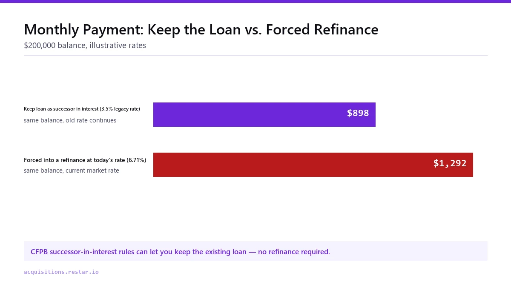511x287 pixels.
Task: Click 'illustrative rates' in the subtitle
Action: [x=118, y=45]
